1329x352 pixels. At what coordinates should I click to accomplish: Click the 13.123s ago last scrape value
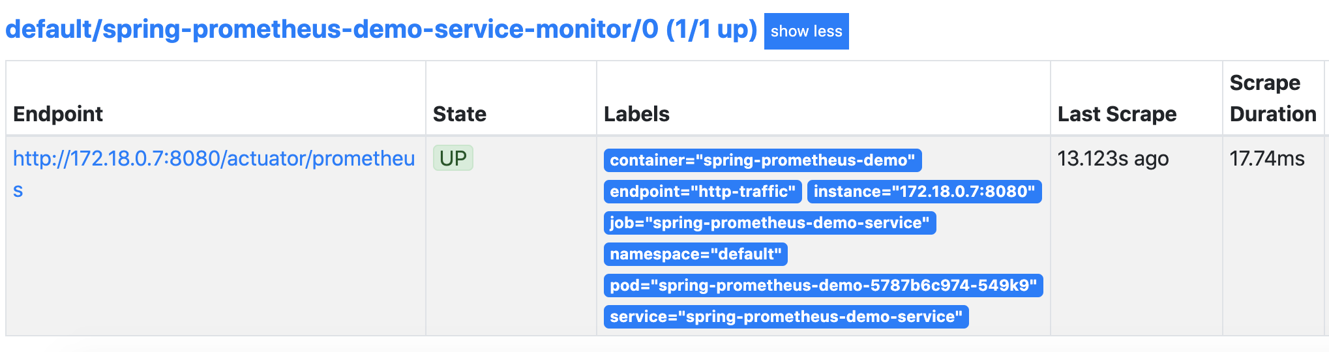[x=1112, y=158]
